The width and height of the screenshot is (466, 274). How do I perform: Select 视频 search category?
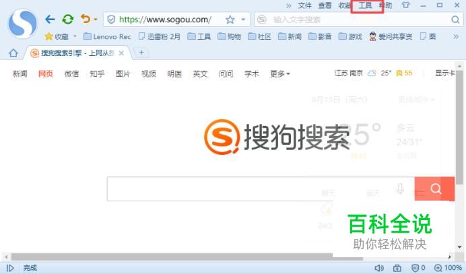pos(149,73)
